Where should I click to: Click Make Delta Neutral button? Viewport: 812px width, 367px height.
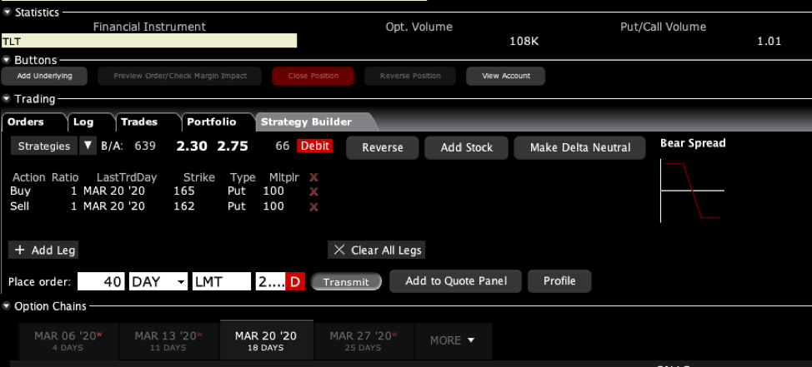[x=580, y=147]
